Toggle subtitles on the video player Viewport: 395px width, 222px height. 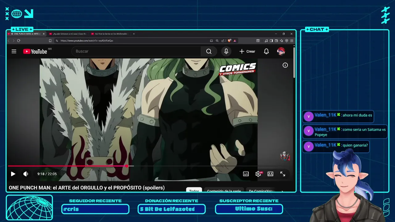[x=246, y=174]
